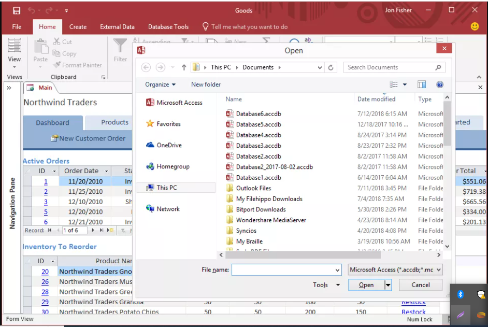
Task: Select This PC in dialog sidebar
Action: (x=176, y=188)
